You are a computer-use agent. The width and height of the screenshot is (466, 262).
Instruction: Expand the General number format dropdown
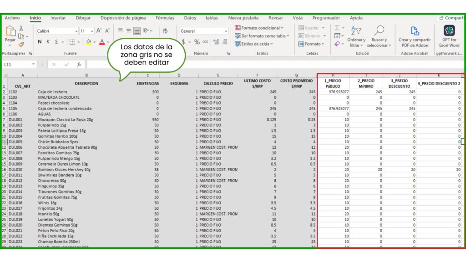[x=226, y=31]
